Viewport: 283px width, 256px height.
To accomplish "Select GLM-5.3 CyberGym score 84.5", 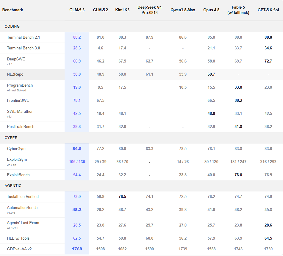I will pos(77,149).
